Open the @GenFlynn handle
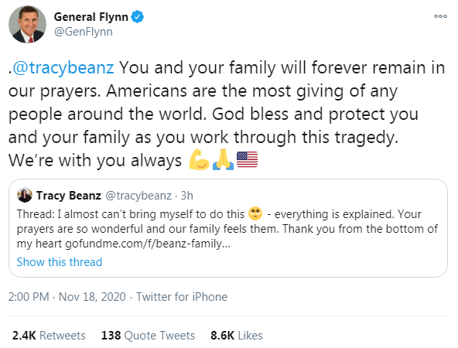The width and height of the screenshot is (458, 348). pyautogui.click(x=84, y=32)
